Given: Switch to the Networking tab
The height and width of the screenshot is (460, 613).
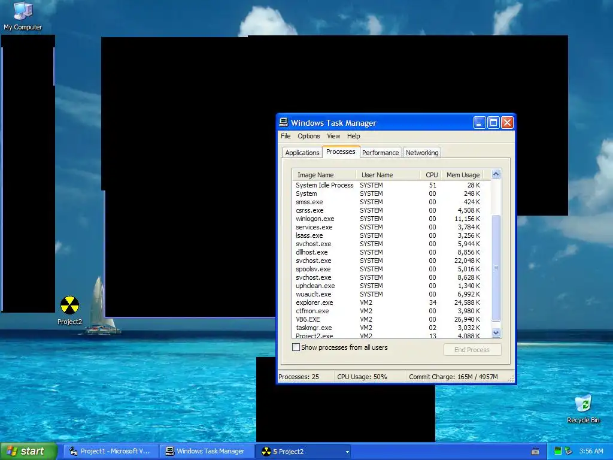Looking at the screenshot, I should 422,153.
